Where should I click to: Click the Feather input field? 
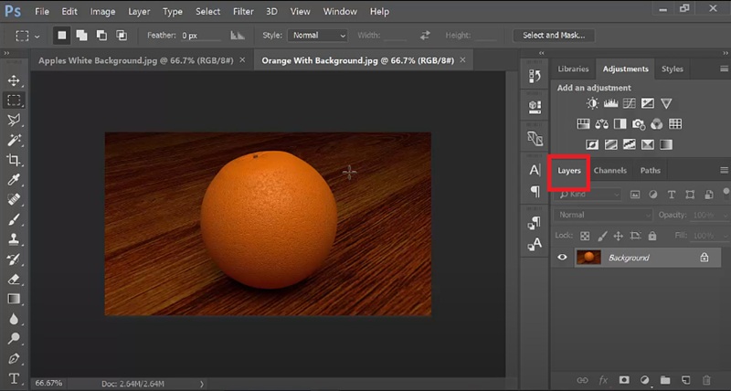pyautogui.click(x=201, y=36)
